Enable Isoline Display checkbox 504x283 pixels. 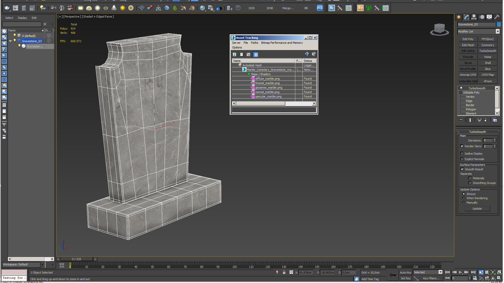462,154
